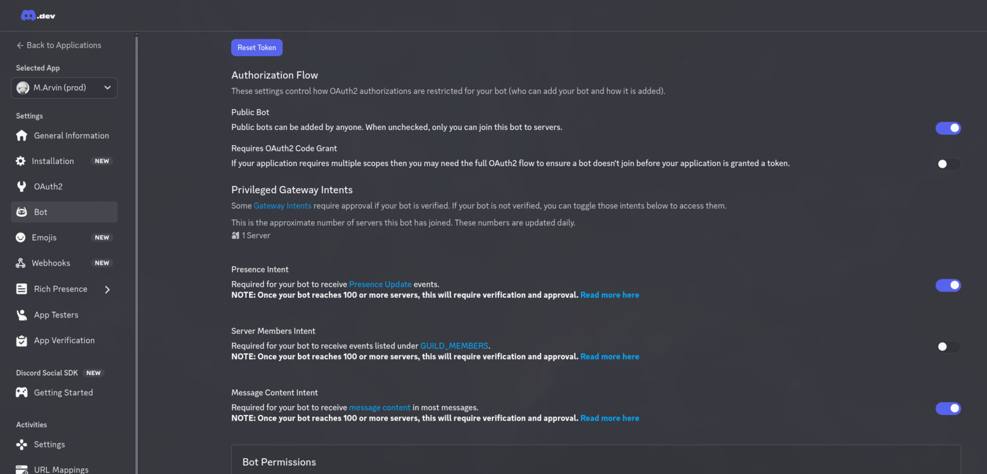Enable Requires OAuth2 Code Grant
The width and height of the screenshot is (987, 474).
[x=948, y=163]
